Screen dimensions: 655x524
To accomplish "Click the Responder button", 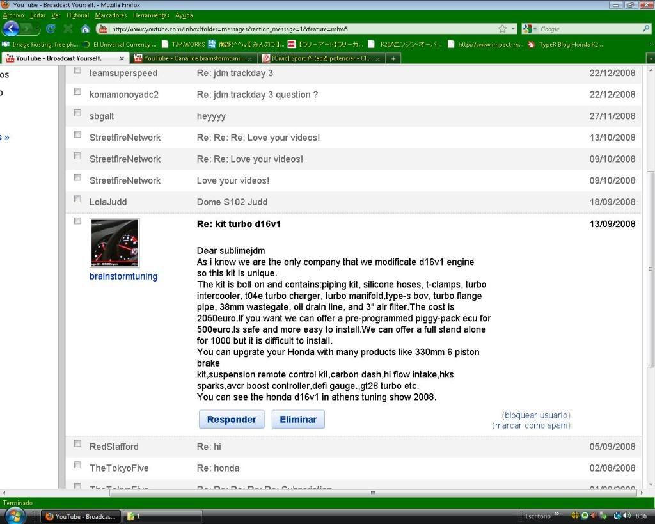I will coord(232,419).
